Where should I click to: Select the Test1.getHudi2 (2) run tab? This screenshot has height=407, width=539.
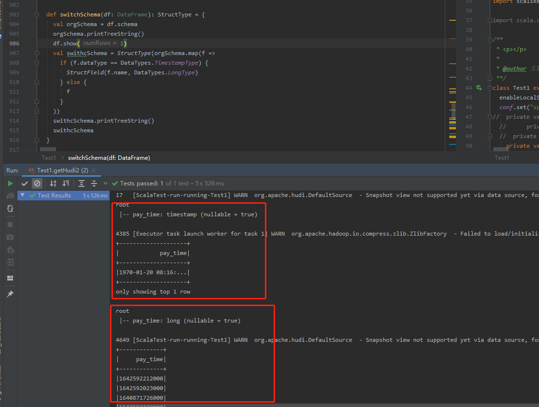click(62, 170)
